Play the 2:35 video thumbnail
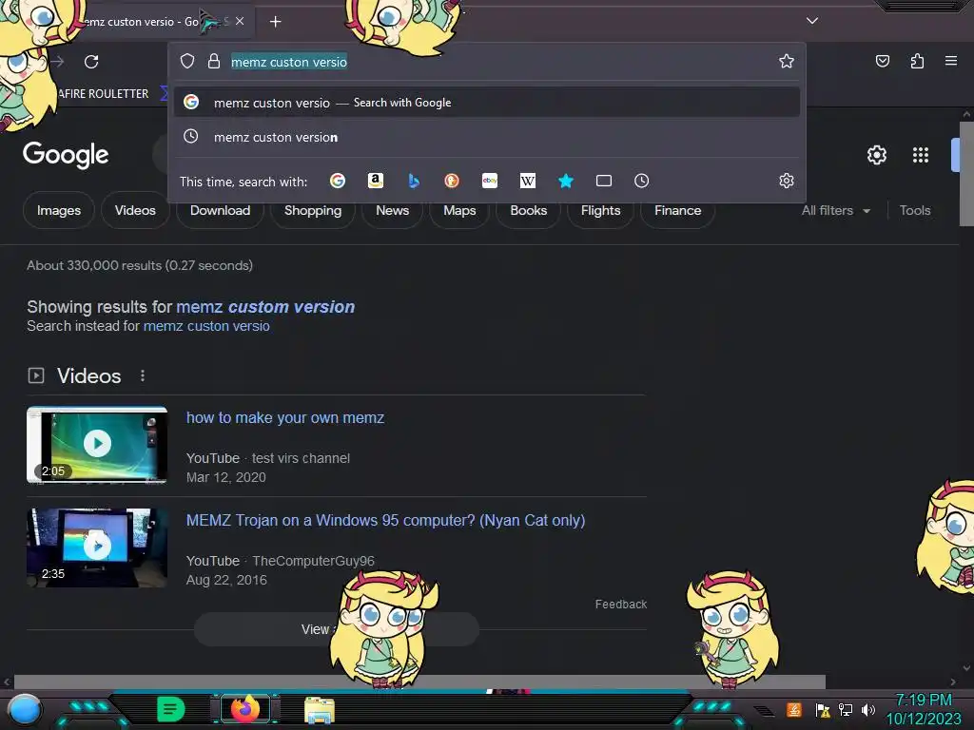 [x=97, y=547]
